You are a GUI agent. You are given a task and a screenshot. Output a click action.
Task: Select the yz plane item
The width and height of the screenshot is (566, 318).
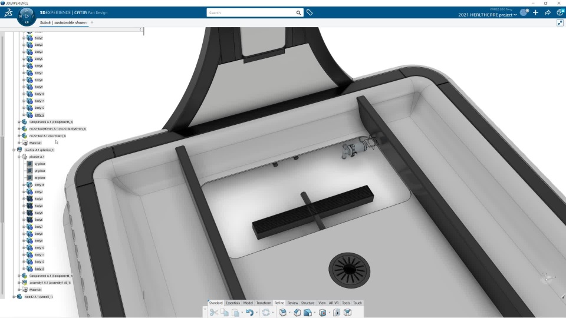pyautogui.click(x=40, y=171)
